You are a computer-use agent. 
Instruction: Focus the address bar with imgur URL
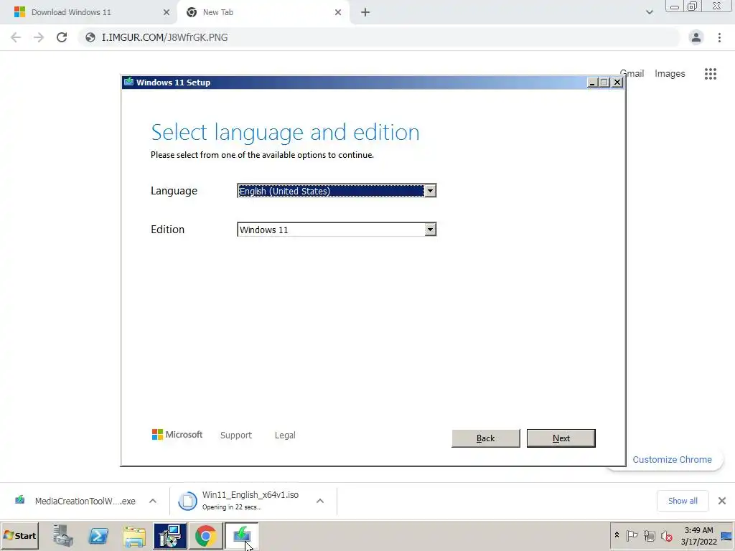tap(379, 37)
